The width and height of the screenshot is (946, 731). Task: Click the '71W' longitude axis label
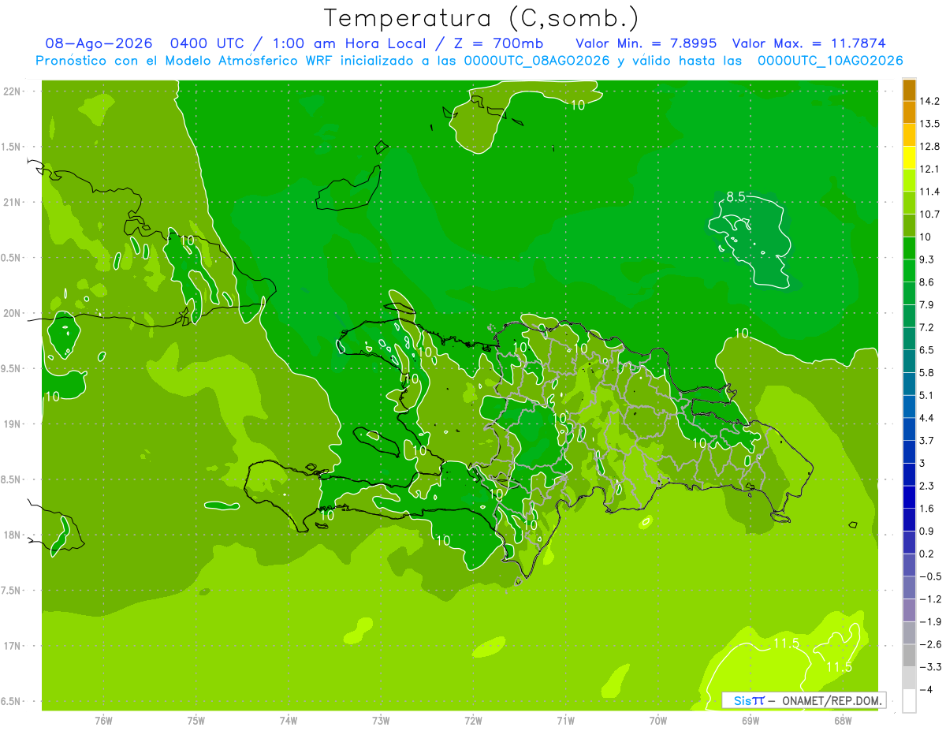(x=565, y=720)
